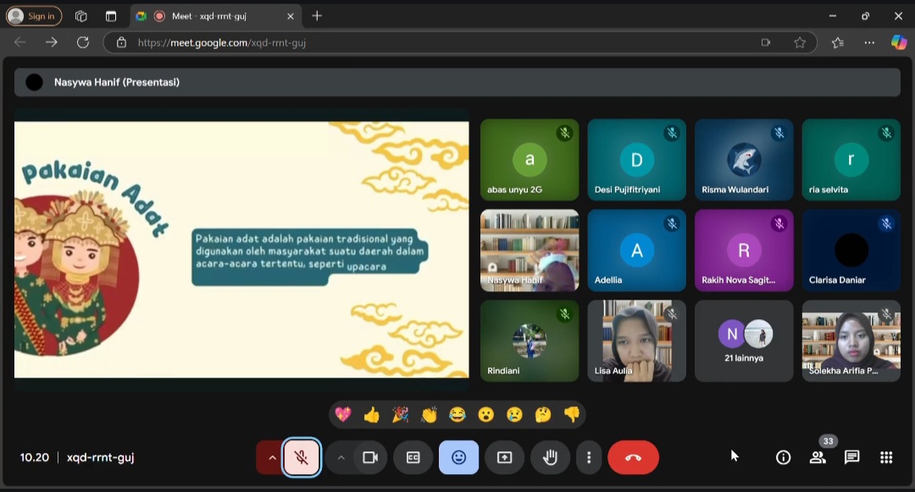The image size is (915, 492).
Task: Open the participants list icon
Action: tap(818, 457)
